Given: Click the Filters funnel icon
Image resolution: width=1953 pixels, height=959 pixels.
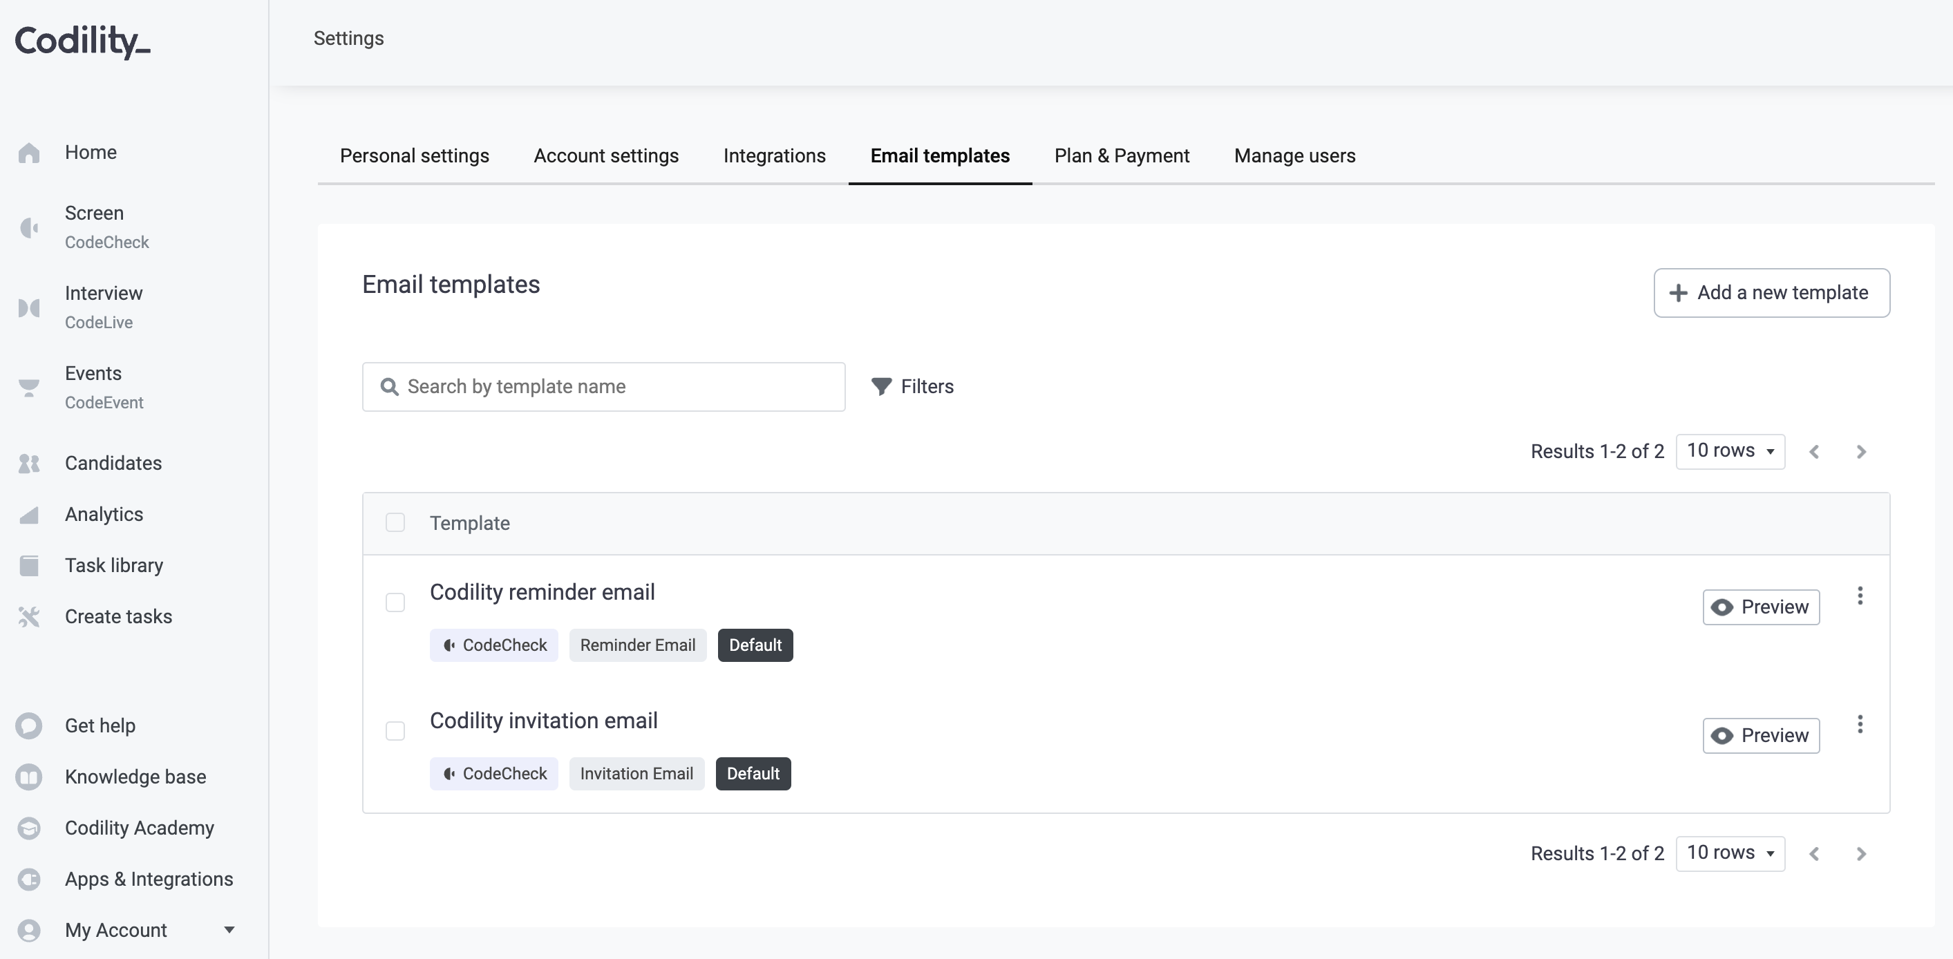Looking at the screenshot, I should point(881,387).
